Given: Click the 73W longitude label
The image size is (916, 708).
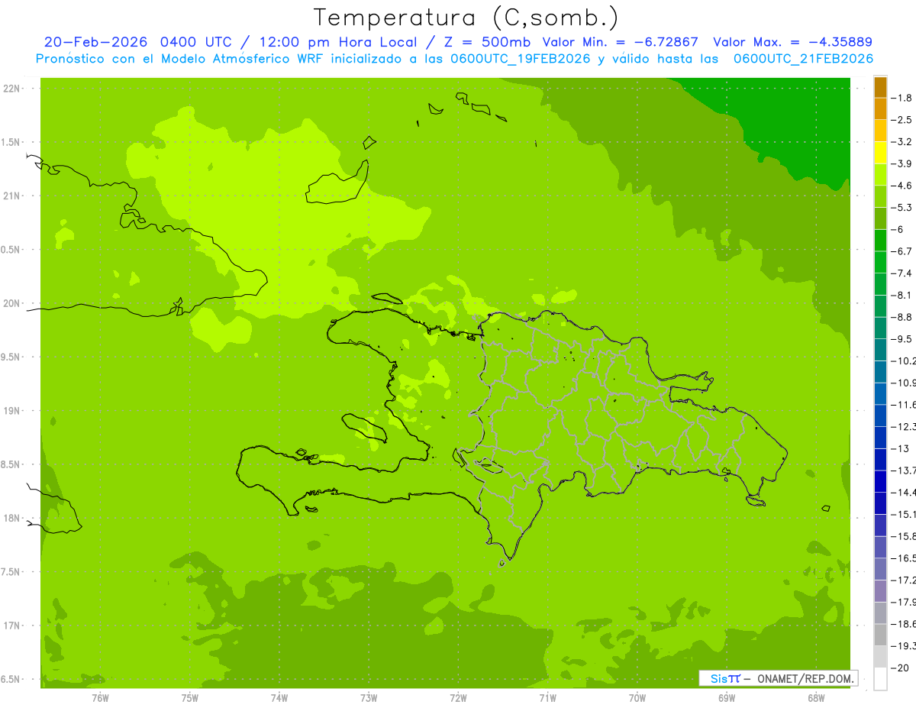Looking at the screenshot, I should (x=369, y=698).
